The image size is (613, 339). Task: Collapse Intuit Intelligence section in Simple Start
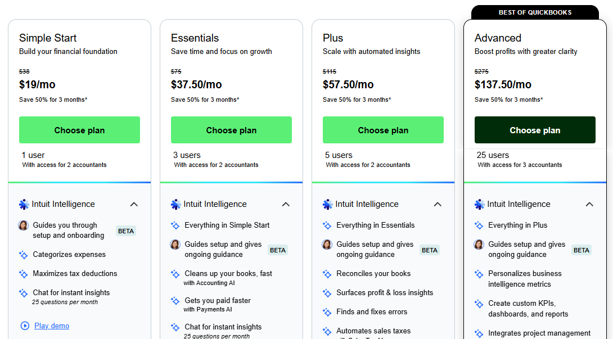pyautogui.click(x=134, y=204)
